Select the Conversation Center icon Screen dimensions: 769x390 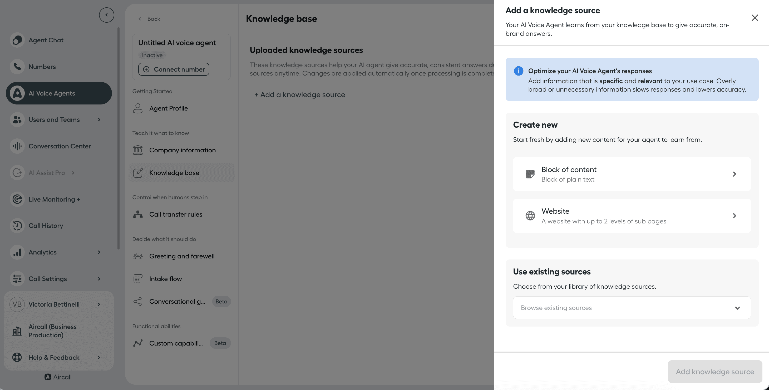point(17,146)
